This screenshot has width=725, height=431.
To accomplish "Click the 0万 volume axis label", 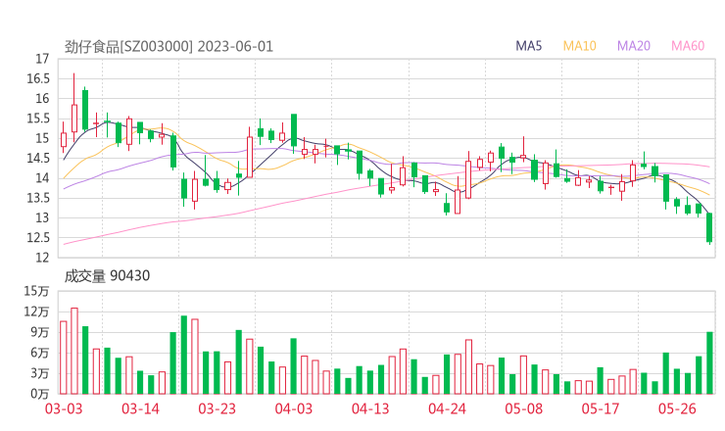I will [x=40, y=394].
